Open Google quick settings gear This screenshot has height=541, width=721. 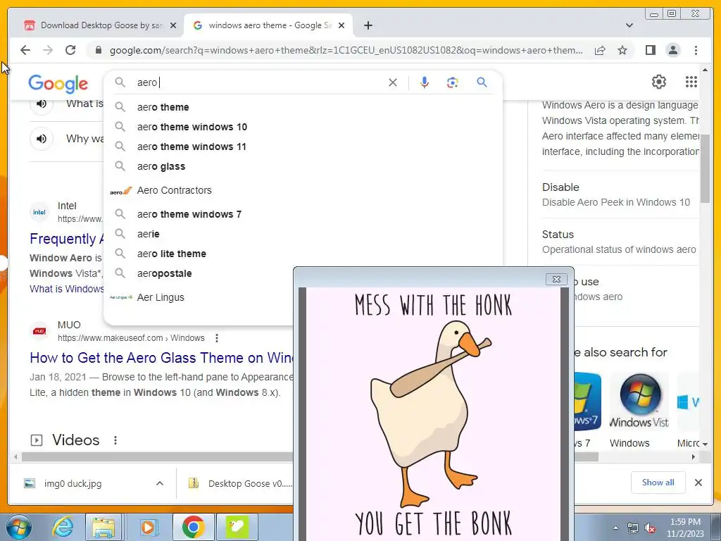pos(659,82)
